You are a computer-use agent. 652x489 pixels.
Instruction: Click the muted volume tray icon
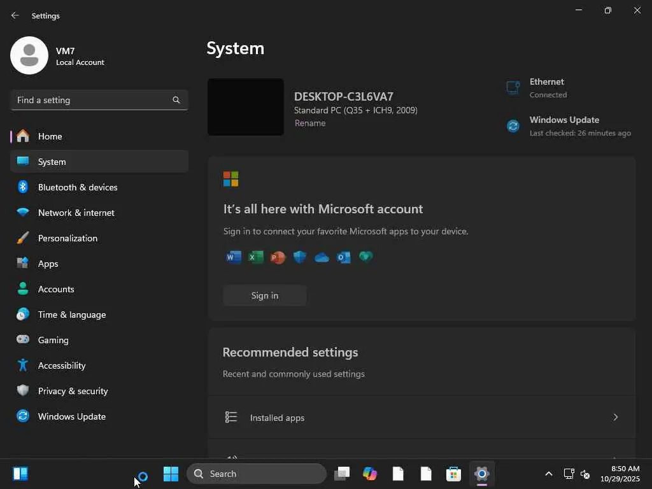[x=585, y=474]
